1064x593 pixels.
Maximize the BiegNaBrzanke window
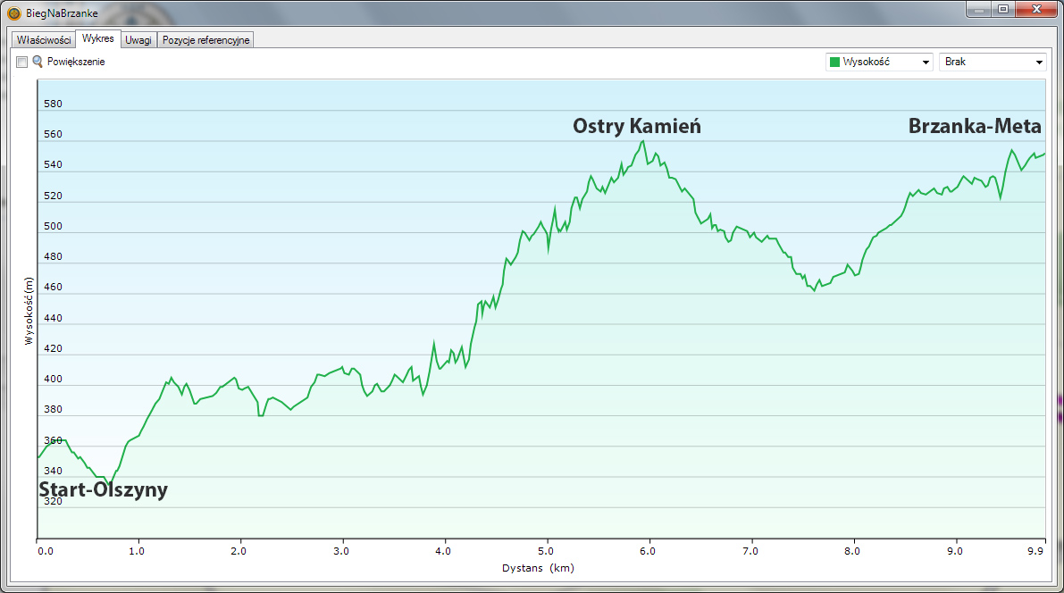click(x=1003, y=9)
